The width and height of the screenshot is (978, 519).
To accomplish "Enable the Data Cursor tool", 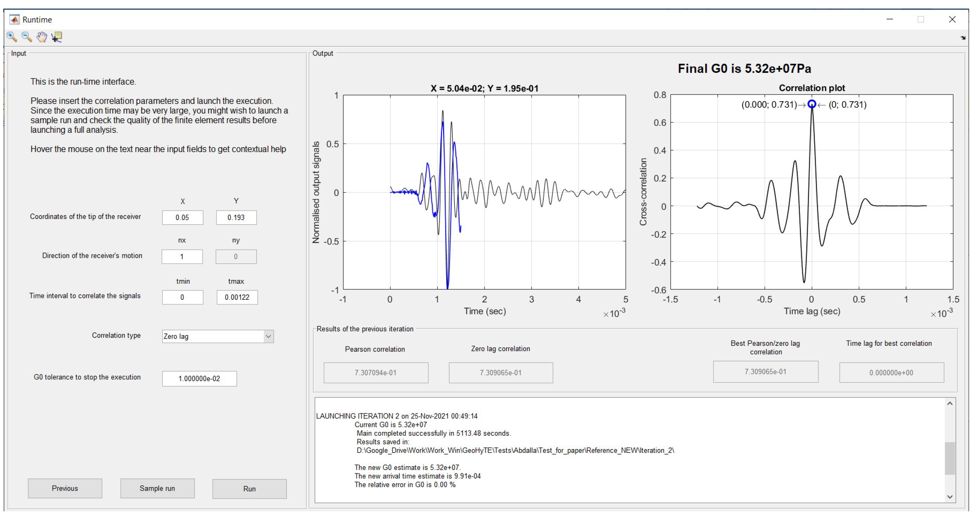I will click(x=57, y=37).
